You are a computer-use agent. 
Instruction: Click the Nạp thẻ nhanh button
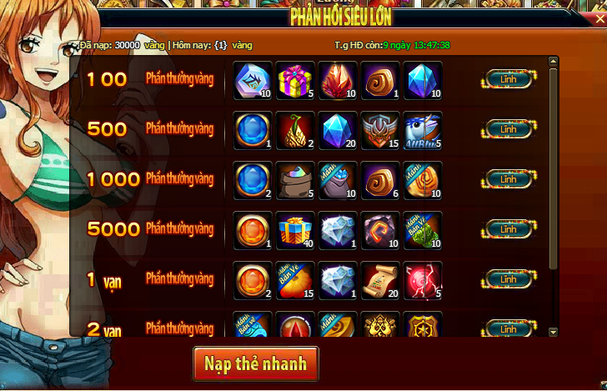tap(256, 363)
